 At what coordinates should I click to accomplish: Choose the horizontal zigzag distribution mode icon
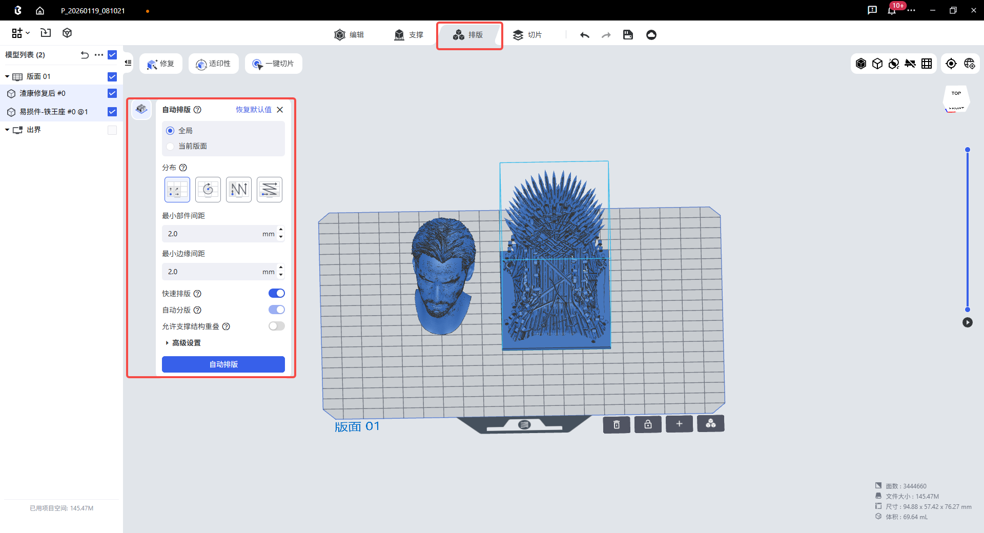point(270,190)
